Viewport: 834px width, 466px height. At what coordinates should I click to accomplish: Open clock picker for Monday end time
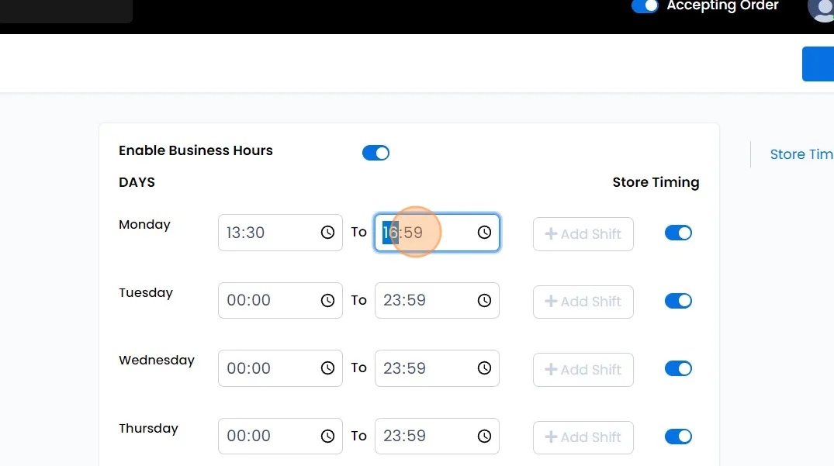tap(484, 232)
